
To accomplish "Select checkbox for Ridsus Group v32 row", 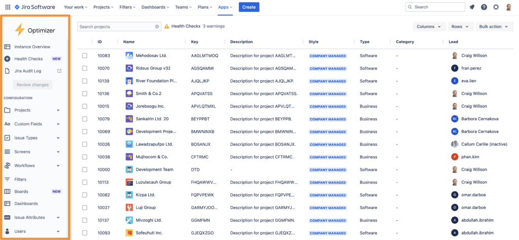I will click(x=85, y=68).
